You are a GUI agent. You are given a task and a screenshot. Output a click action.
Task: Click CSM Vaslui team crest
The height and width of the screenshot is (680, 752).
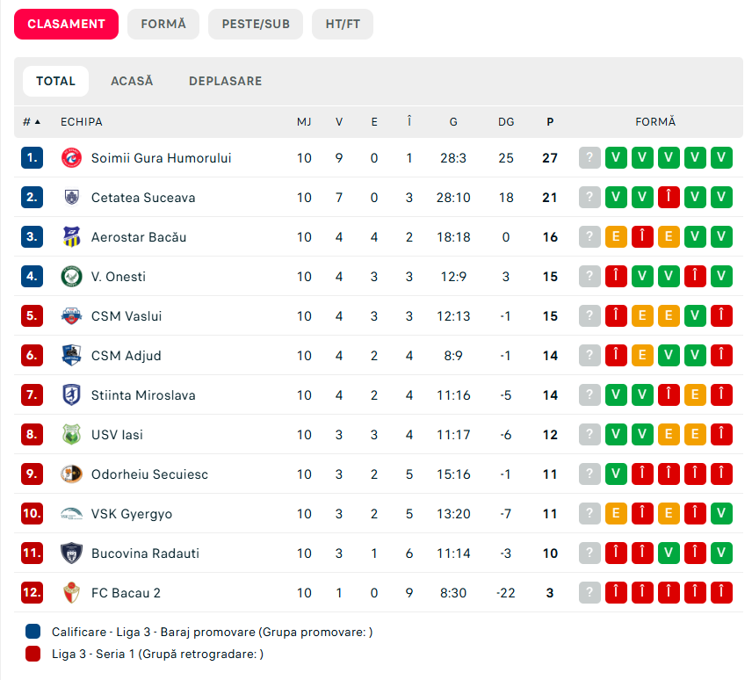click(x=71, y=316)
